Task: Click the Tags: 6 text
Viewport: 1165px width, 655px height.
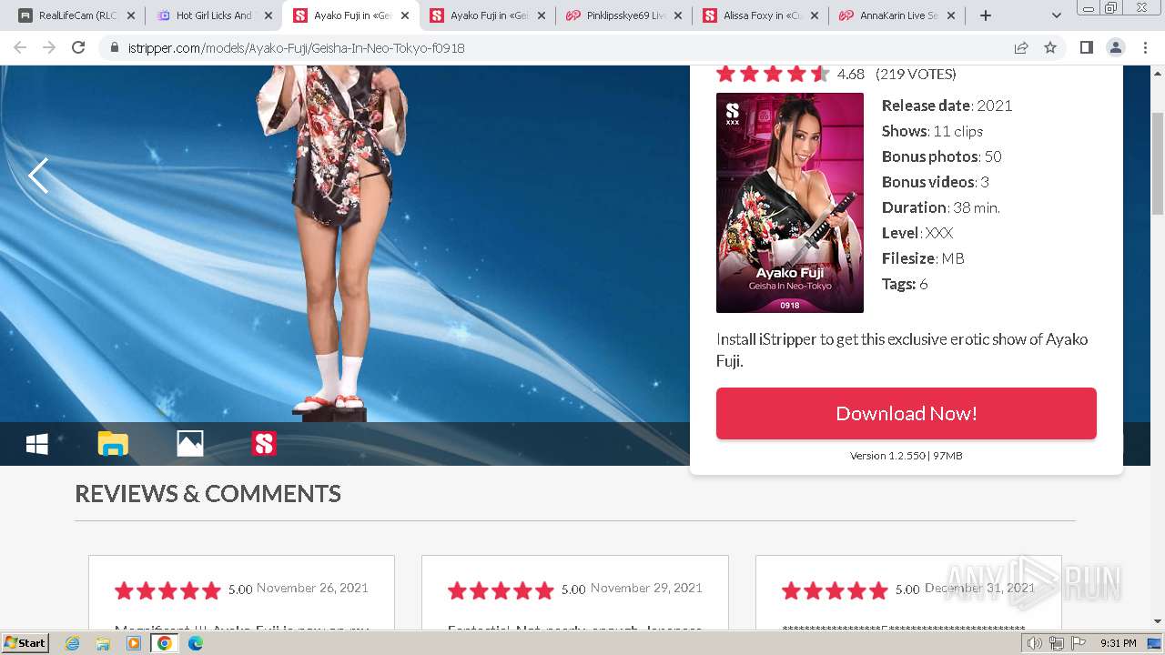Action: [x=904, y=284]
